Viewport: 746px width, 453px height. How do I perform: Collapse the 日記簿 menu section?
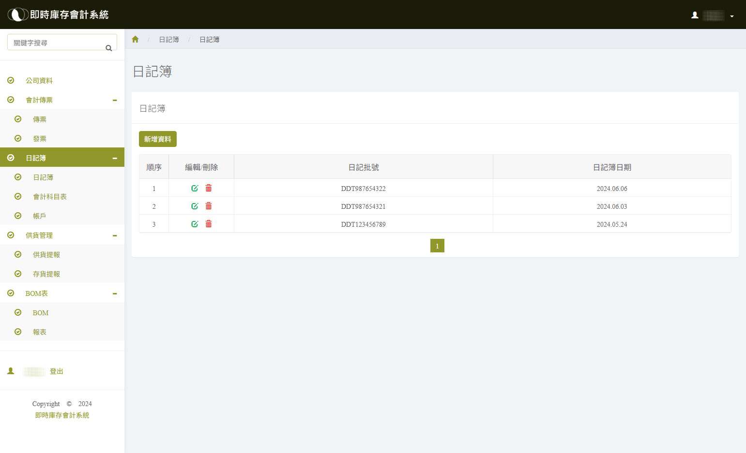point(115,158)
